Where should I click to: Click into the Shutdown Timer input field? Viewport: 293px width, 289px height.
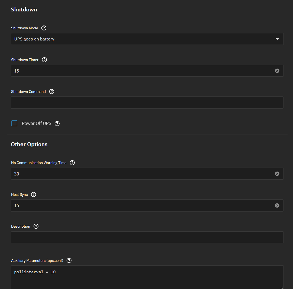click(x=141, y=71)
